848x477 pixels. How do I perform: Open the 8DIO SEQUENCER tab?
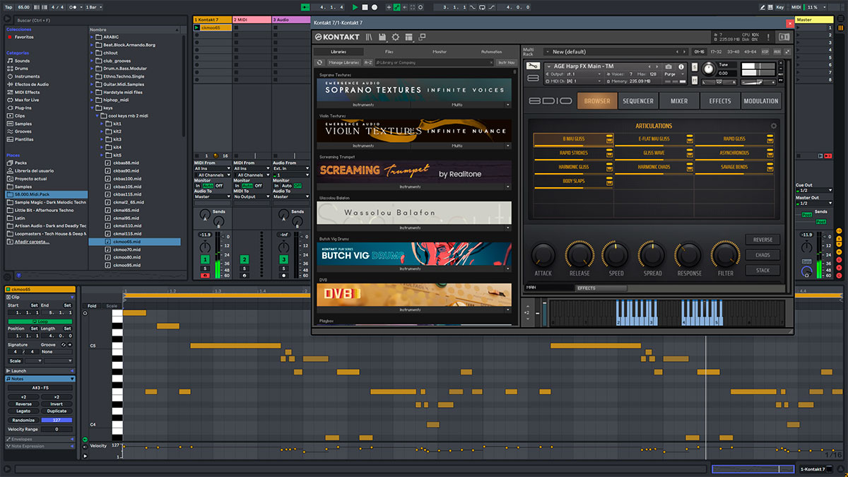click(x=638, y=101)
